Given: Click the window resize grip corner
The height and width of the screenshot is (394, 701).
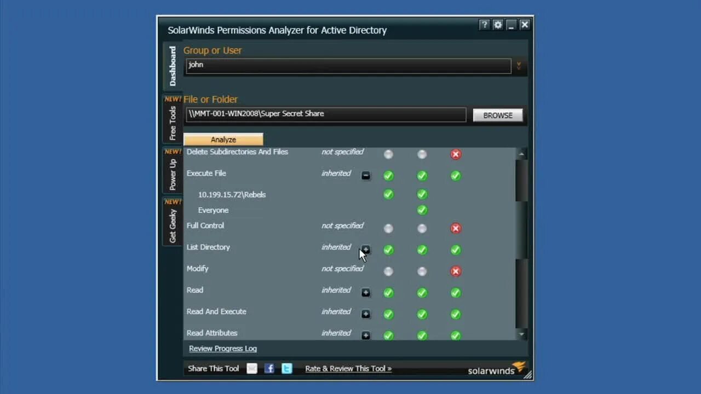Looking at the screenshot, I should (x=527, y=375).
